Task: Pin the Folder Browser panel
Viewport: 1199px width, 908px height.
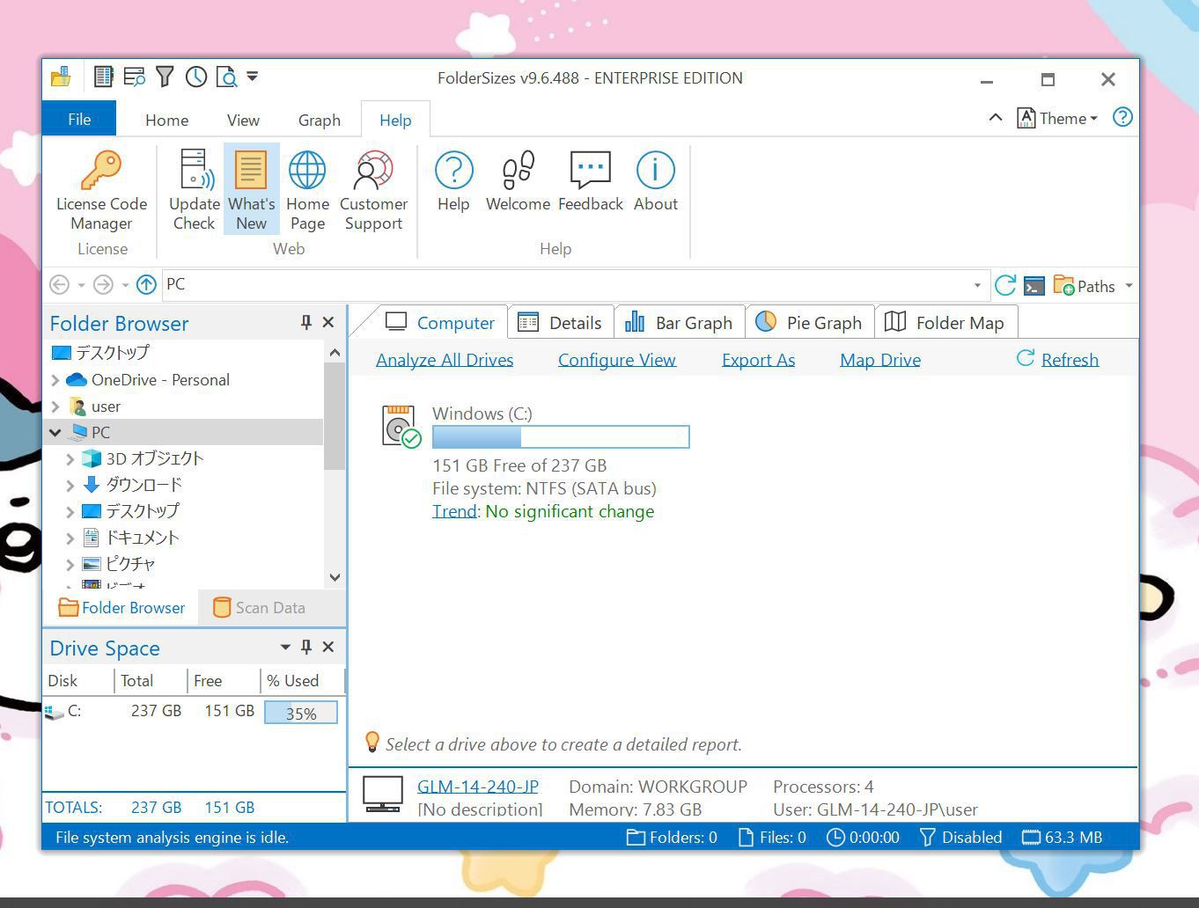Action: (306, 323)
